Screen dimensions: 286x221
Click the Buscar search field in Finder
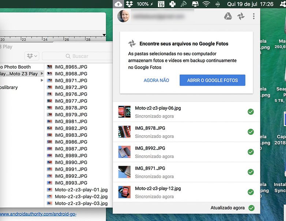point(77,56)
